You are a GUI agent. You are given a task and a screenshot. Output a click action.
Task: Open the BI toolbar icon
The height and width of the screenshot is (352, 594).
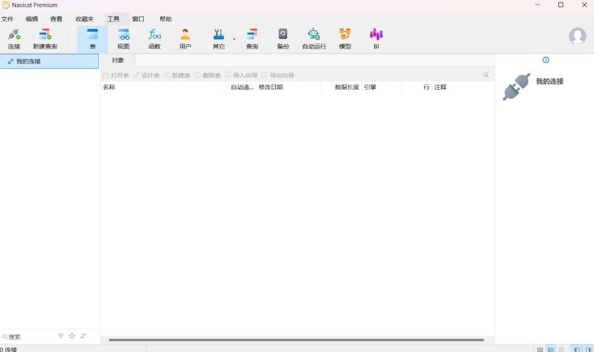(x=376, y=39)
